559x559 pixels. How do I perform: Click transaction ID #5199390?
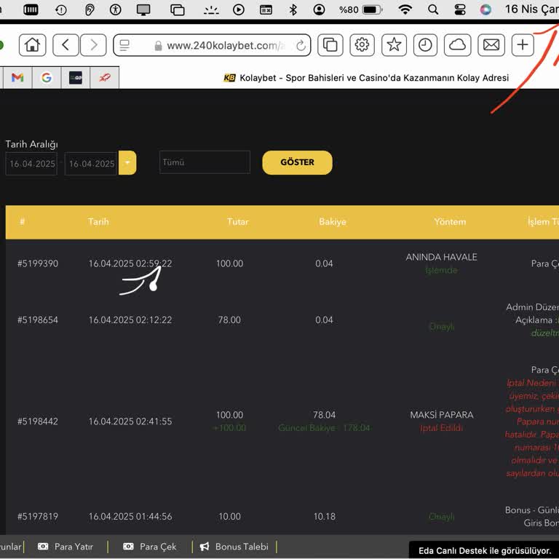[38, 263]
